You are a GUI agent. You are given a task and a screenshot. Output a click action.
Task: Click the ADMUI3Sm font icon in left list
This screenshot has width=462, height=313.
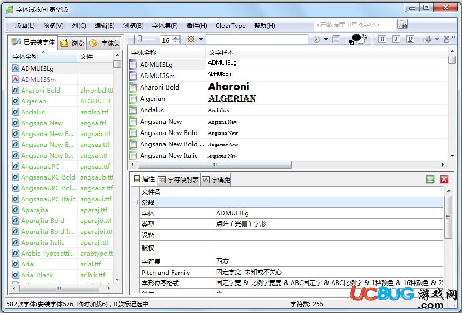tap(16, 79)
